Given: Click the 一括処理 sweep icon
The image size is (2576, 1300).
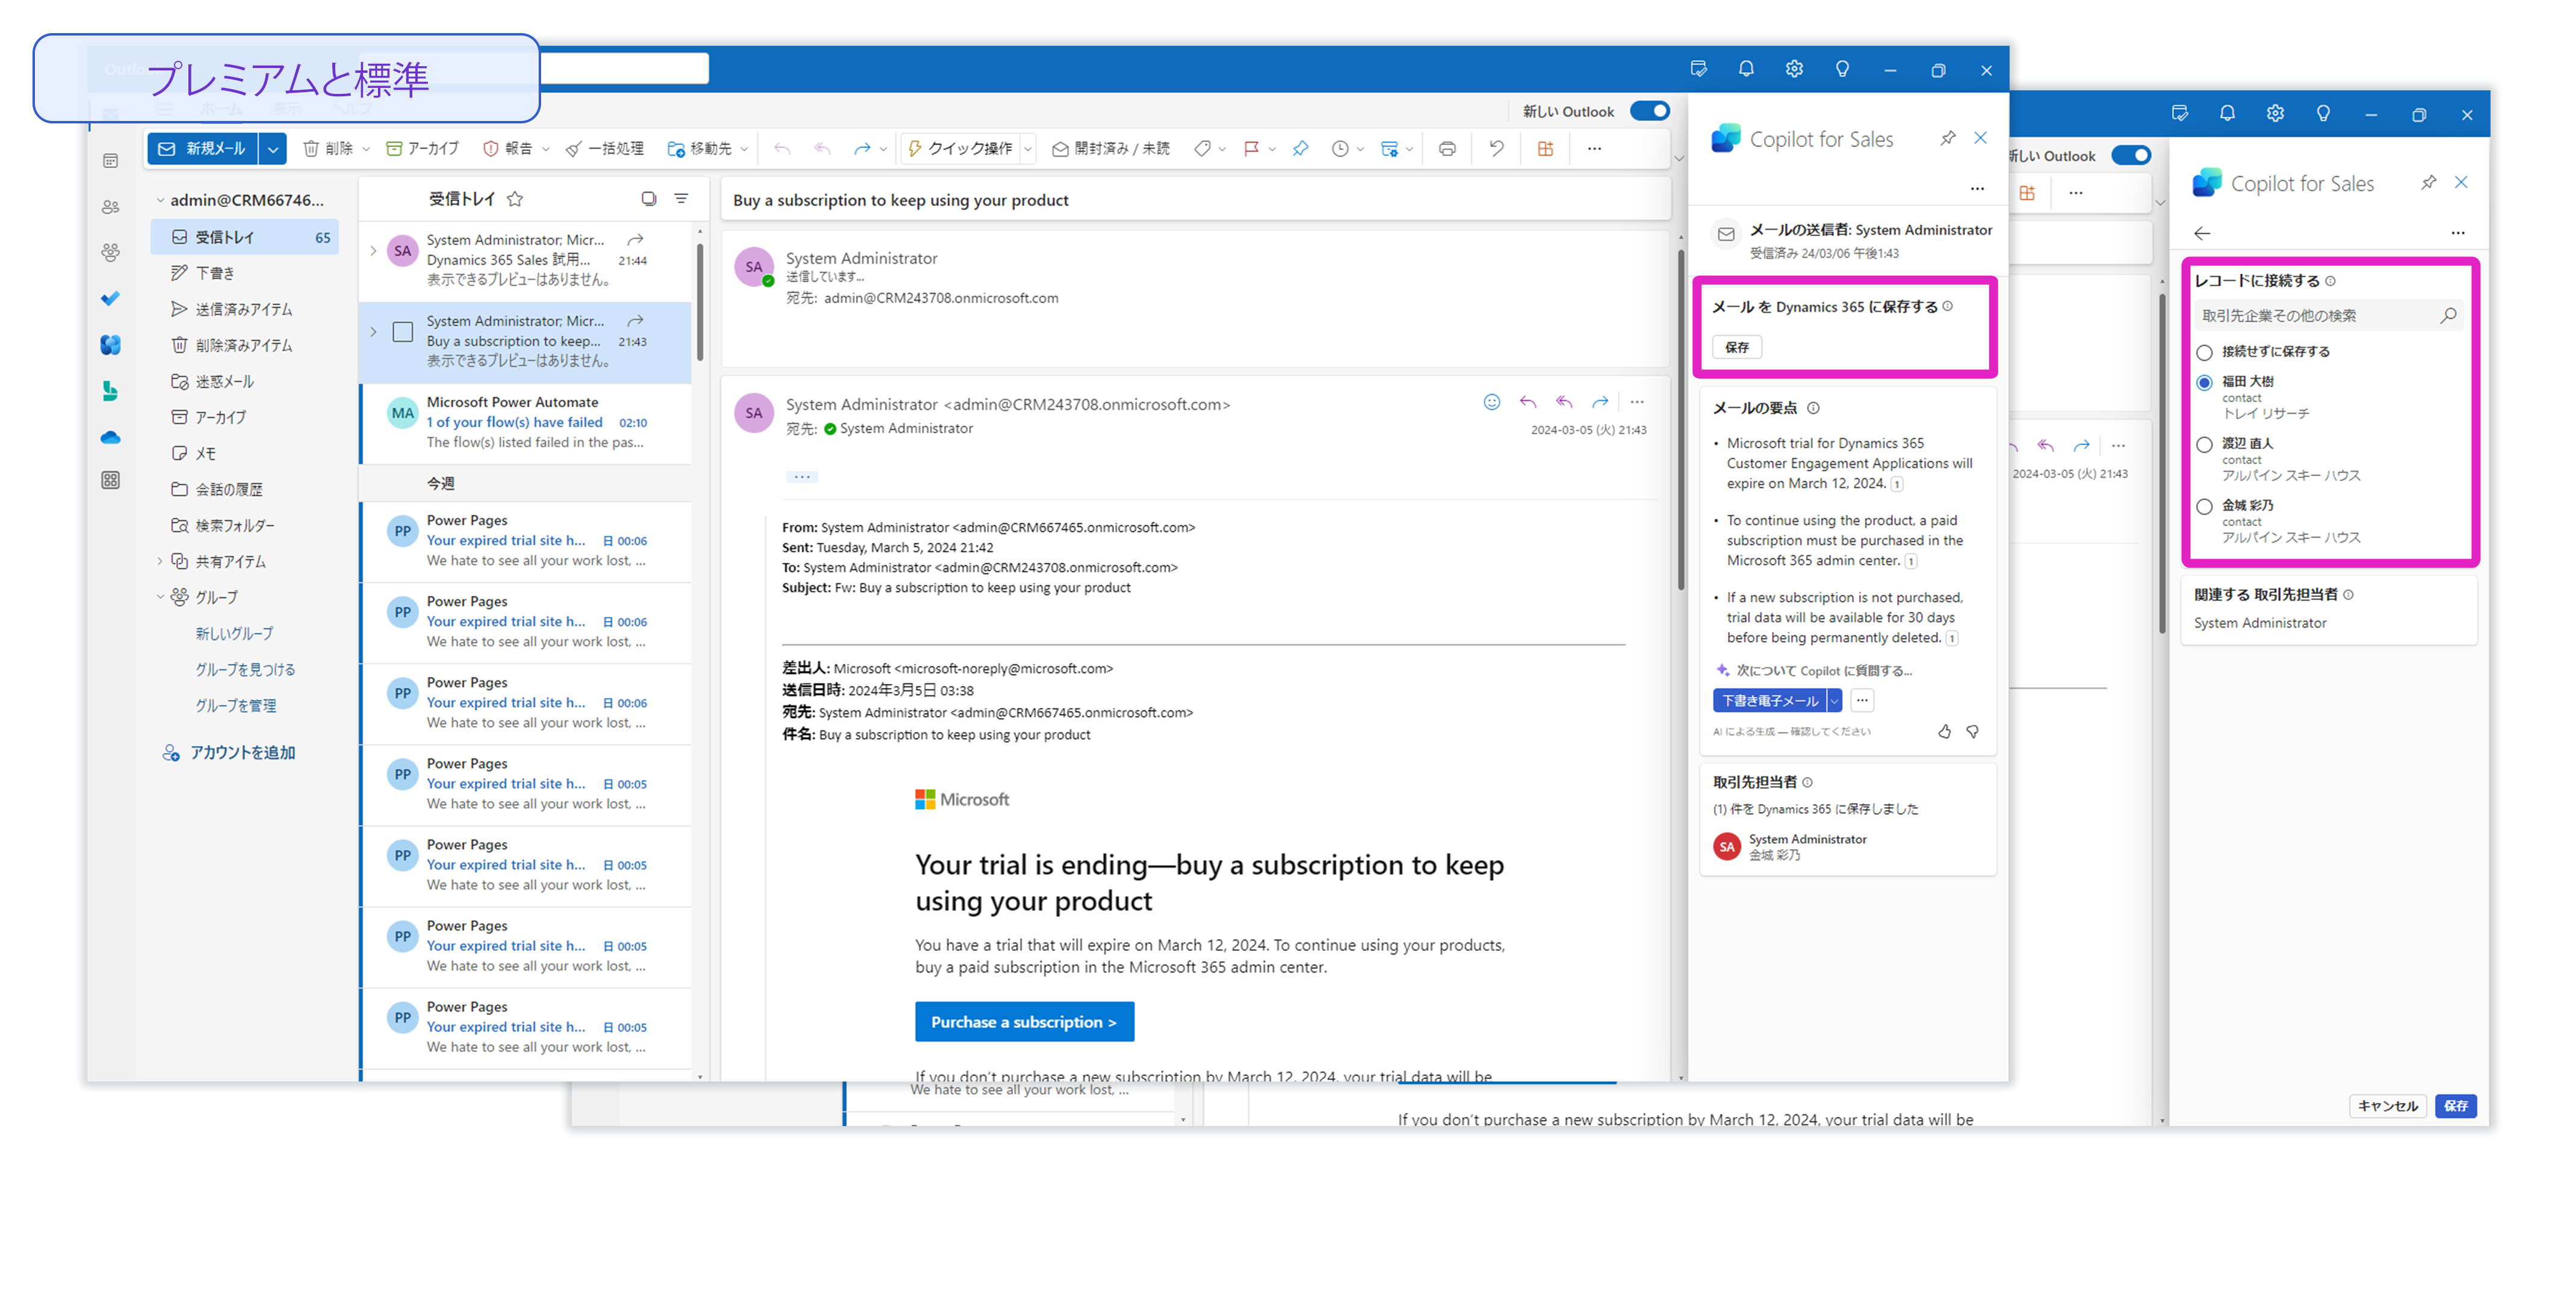Looking at the screenshot, I should 573,148.
